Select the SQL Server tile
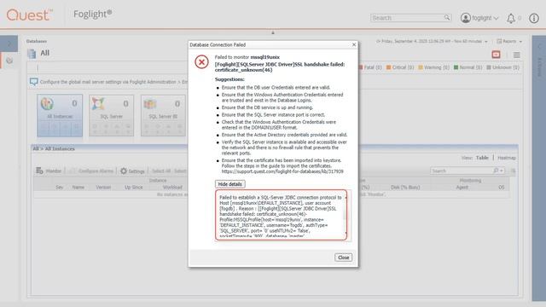546x307 pixels. pos(112,115)
